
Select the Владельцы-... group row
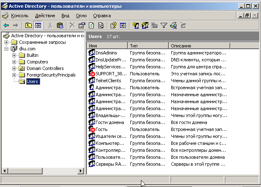pyautogui.click(x=110, y=115)
